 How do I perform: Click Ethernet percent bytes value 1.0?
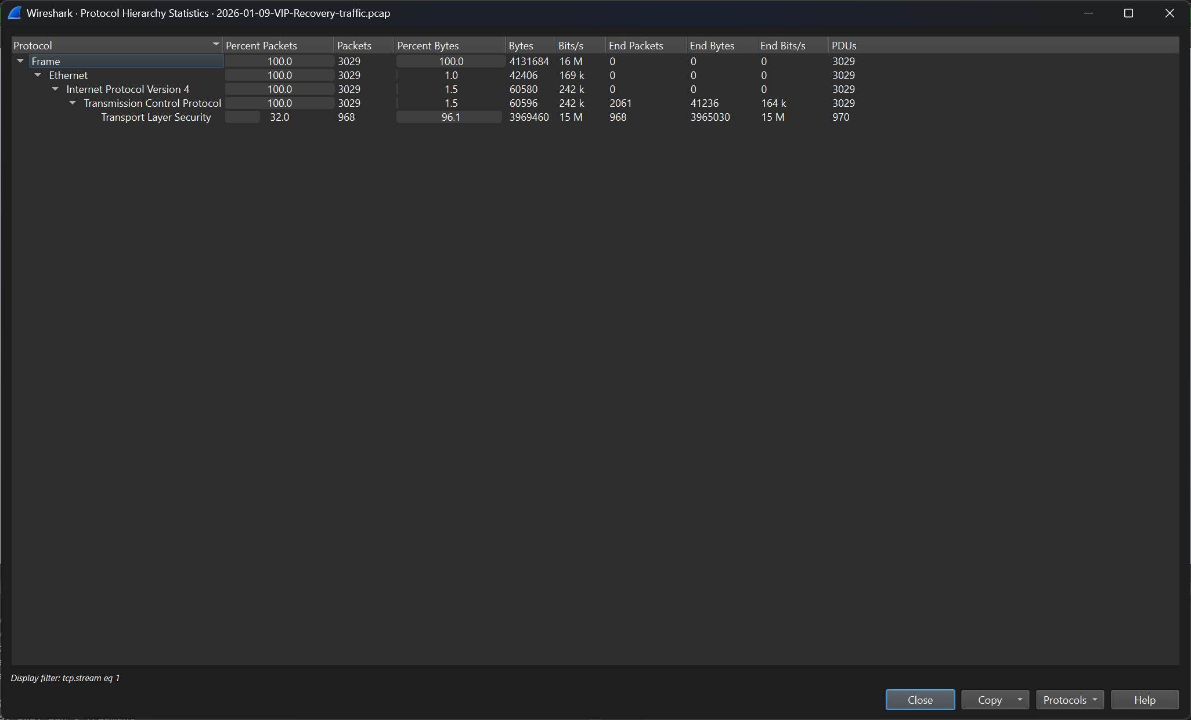(x=450, y=75)
